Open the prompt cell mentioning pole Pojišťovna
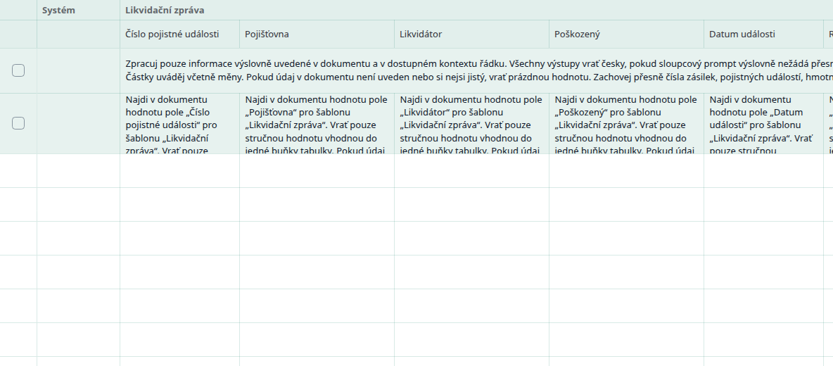 (x=317, y=124)
